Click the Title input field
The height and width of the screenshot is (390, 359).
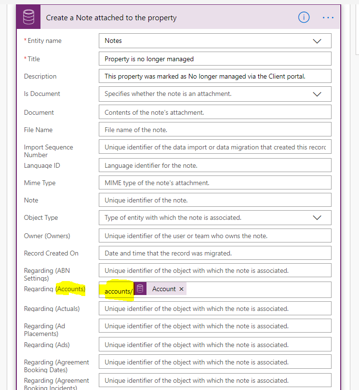pos(215,59)
